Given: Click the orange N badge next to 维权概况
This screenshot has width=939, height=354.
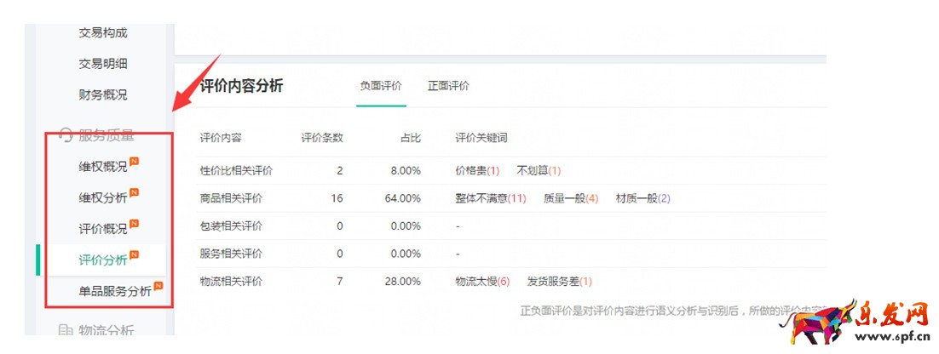Looking at the screenshot, I should (135, 162).
